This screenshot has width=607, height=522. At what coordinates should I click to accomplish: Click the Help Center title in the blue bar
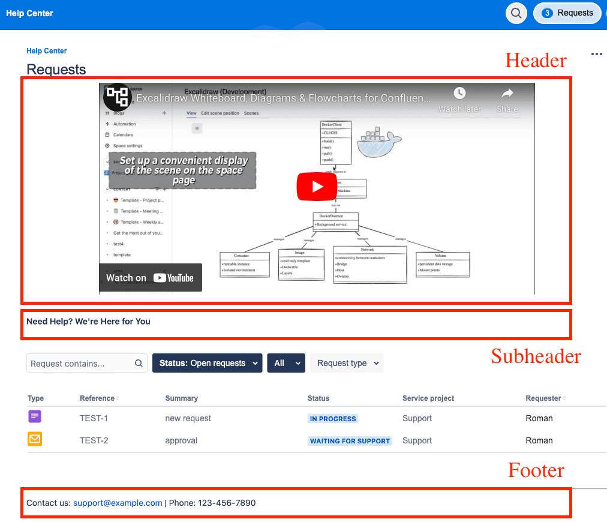click(29, 13)
